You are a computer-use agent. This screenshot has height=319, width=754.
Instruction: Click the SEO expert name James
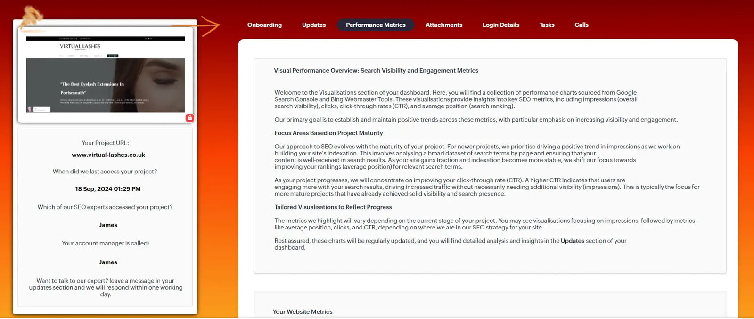(x=108, y=225)
